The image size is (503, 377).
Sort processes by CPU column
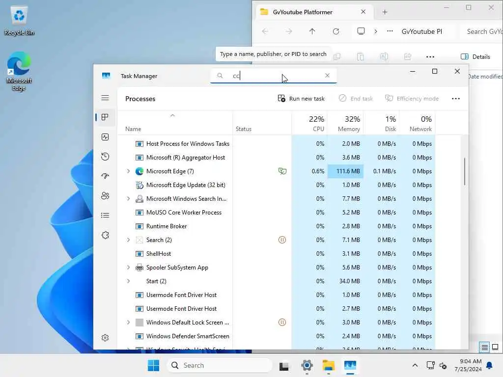tap(310, 123)
